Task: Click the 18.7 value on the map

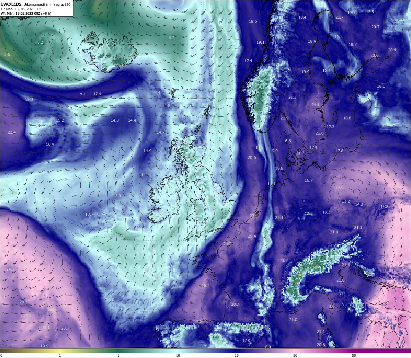Action: point(353,45)
